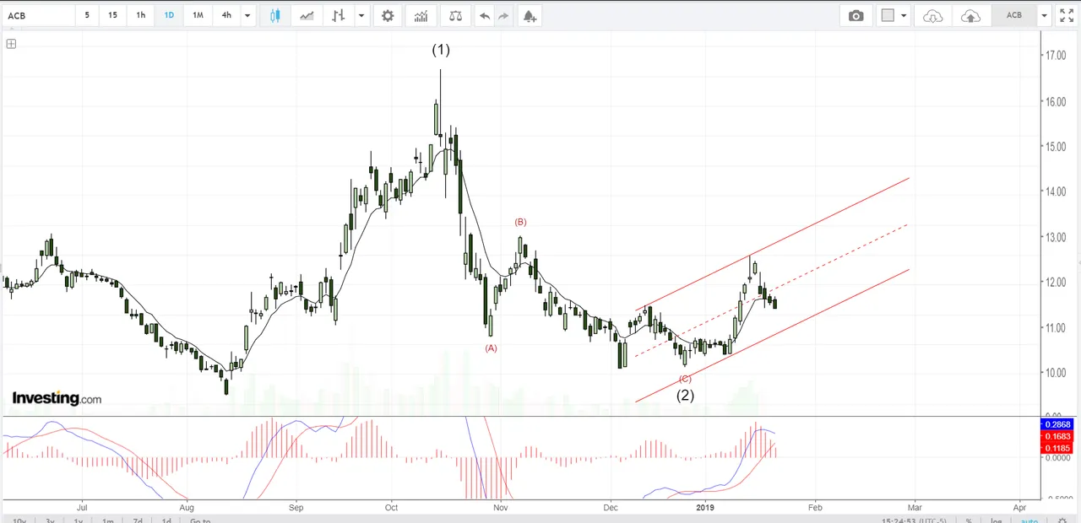Expand the chart style dropdown arrow
Image resolution: width=1081 pixels, height=523 pixels.
(361, 15)
